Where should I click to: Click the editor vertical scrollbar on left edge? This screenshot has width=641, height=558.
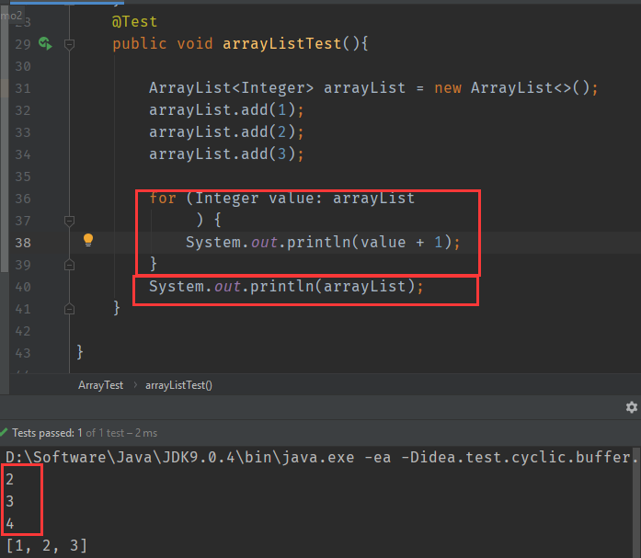pos(4,139)
